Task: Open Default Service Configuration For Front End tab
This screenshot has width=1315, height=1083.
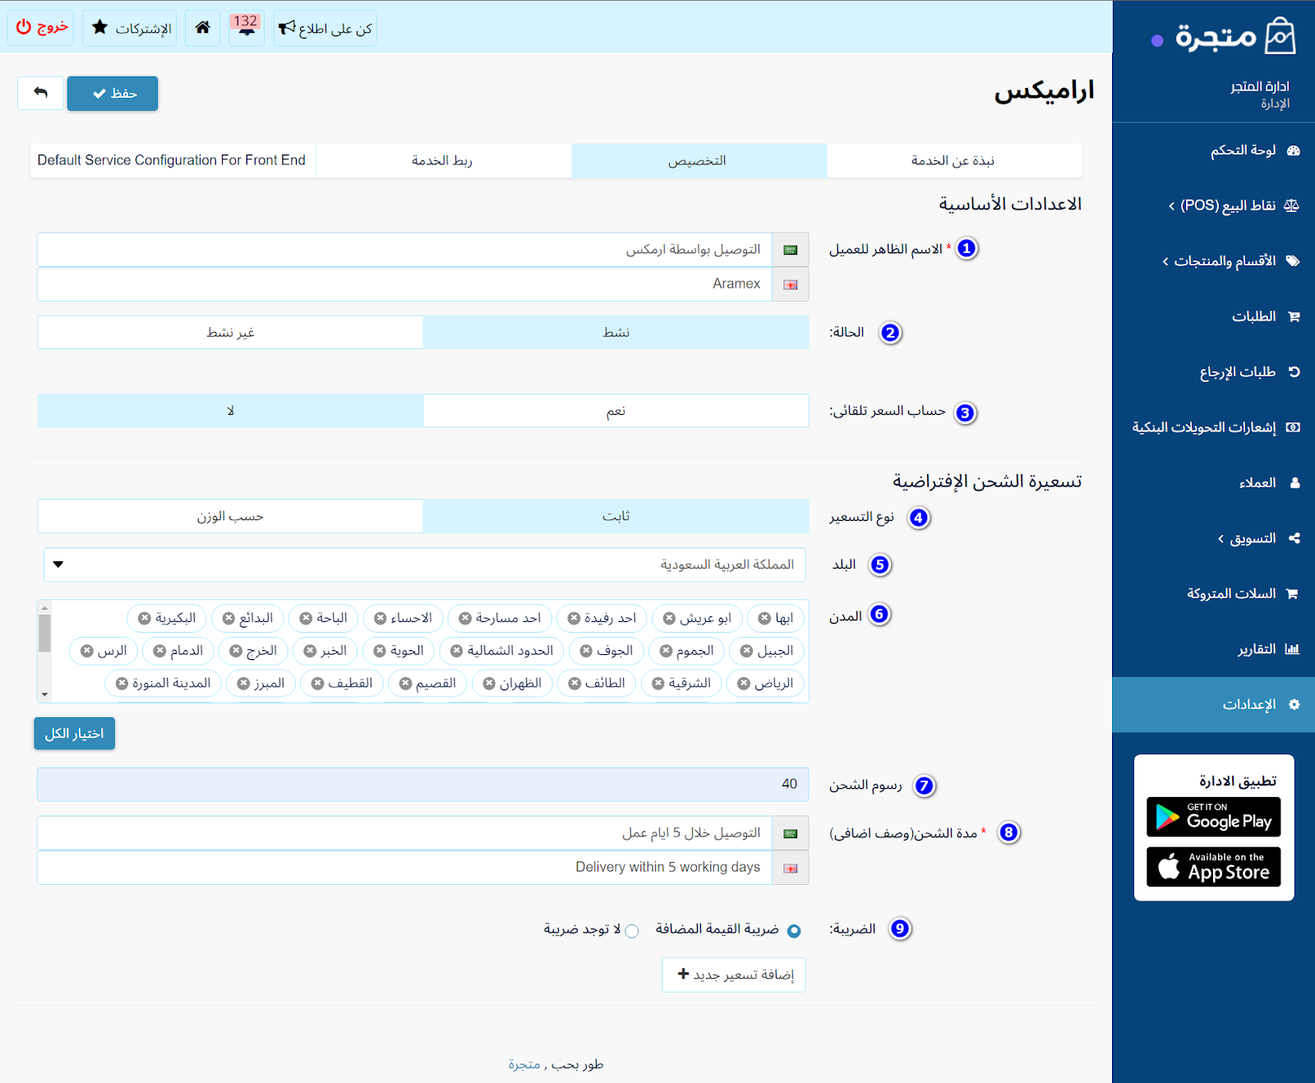Action: (x=172, y=160)
